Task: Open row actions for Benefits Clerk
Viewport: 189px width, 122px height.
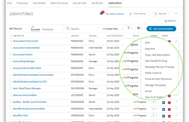Action: click(177, 115)
